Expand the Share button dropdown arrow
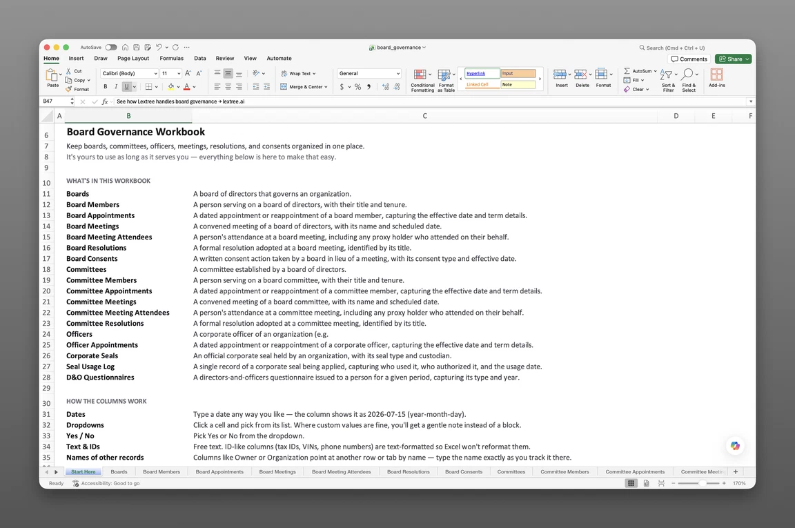 pyautogui.click(x=747, y=59)
